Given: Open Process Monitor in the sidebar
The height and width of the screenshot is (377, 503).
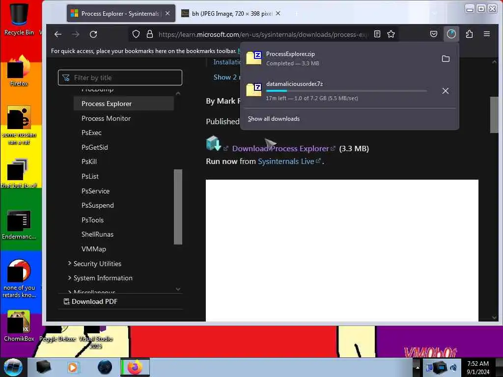Looking at the screenshot, I should click(106, 118).
